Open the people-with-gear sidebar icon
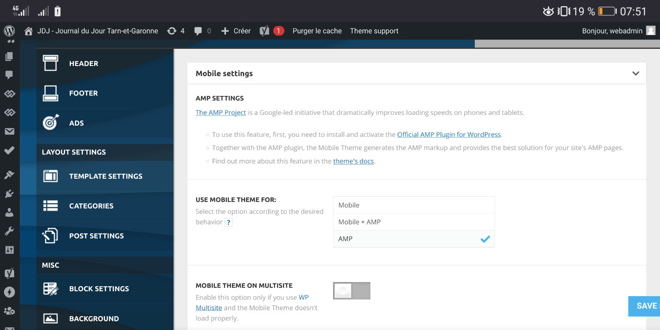Screen dimensions: 660x330 [9, 311]
